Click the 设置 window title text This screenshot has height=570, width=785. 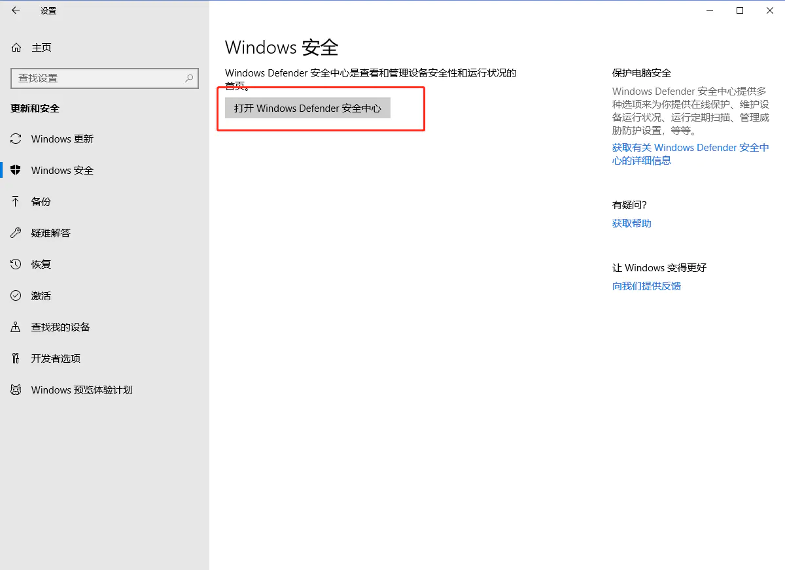48,11
